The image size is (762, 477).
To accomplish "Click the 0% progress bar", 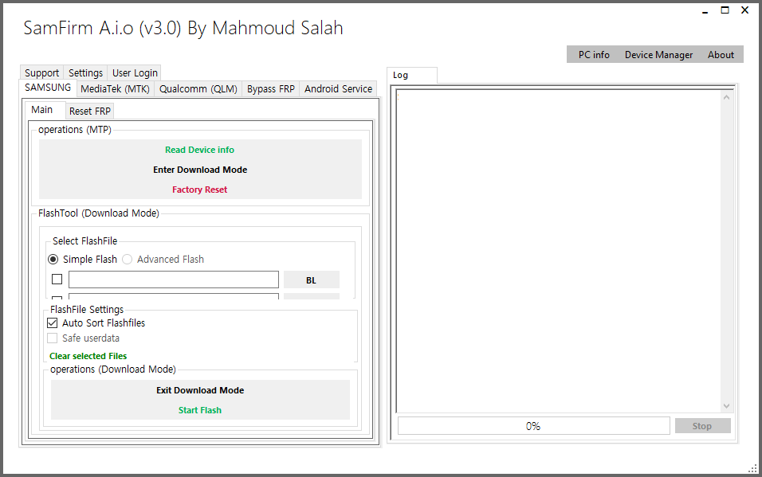I will pyautogui.click(x=533, y=426).
